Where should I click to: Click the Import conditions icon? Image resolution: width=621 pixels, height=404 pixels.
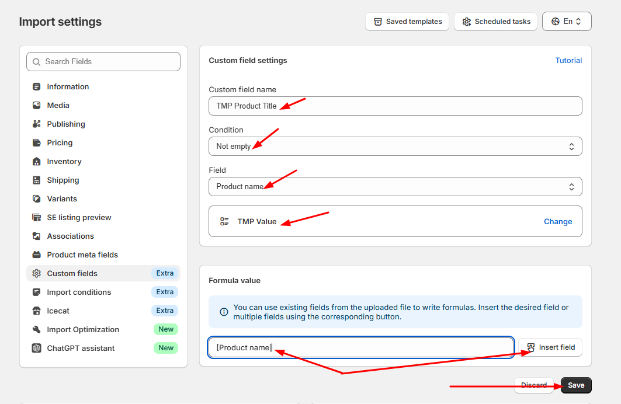point(36,292)
